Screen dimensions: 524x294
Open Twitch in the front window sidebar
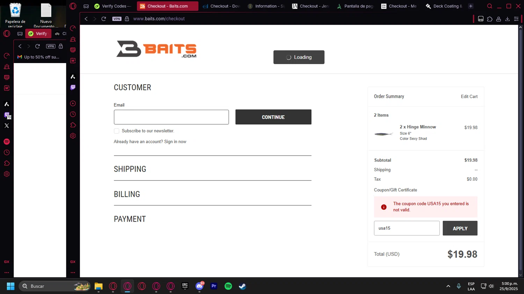coord(73,87)
